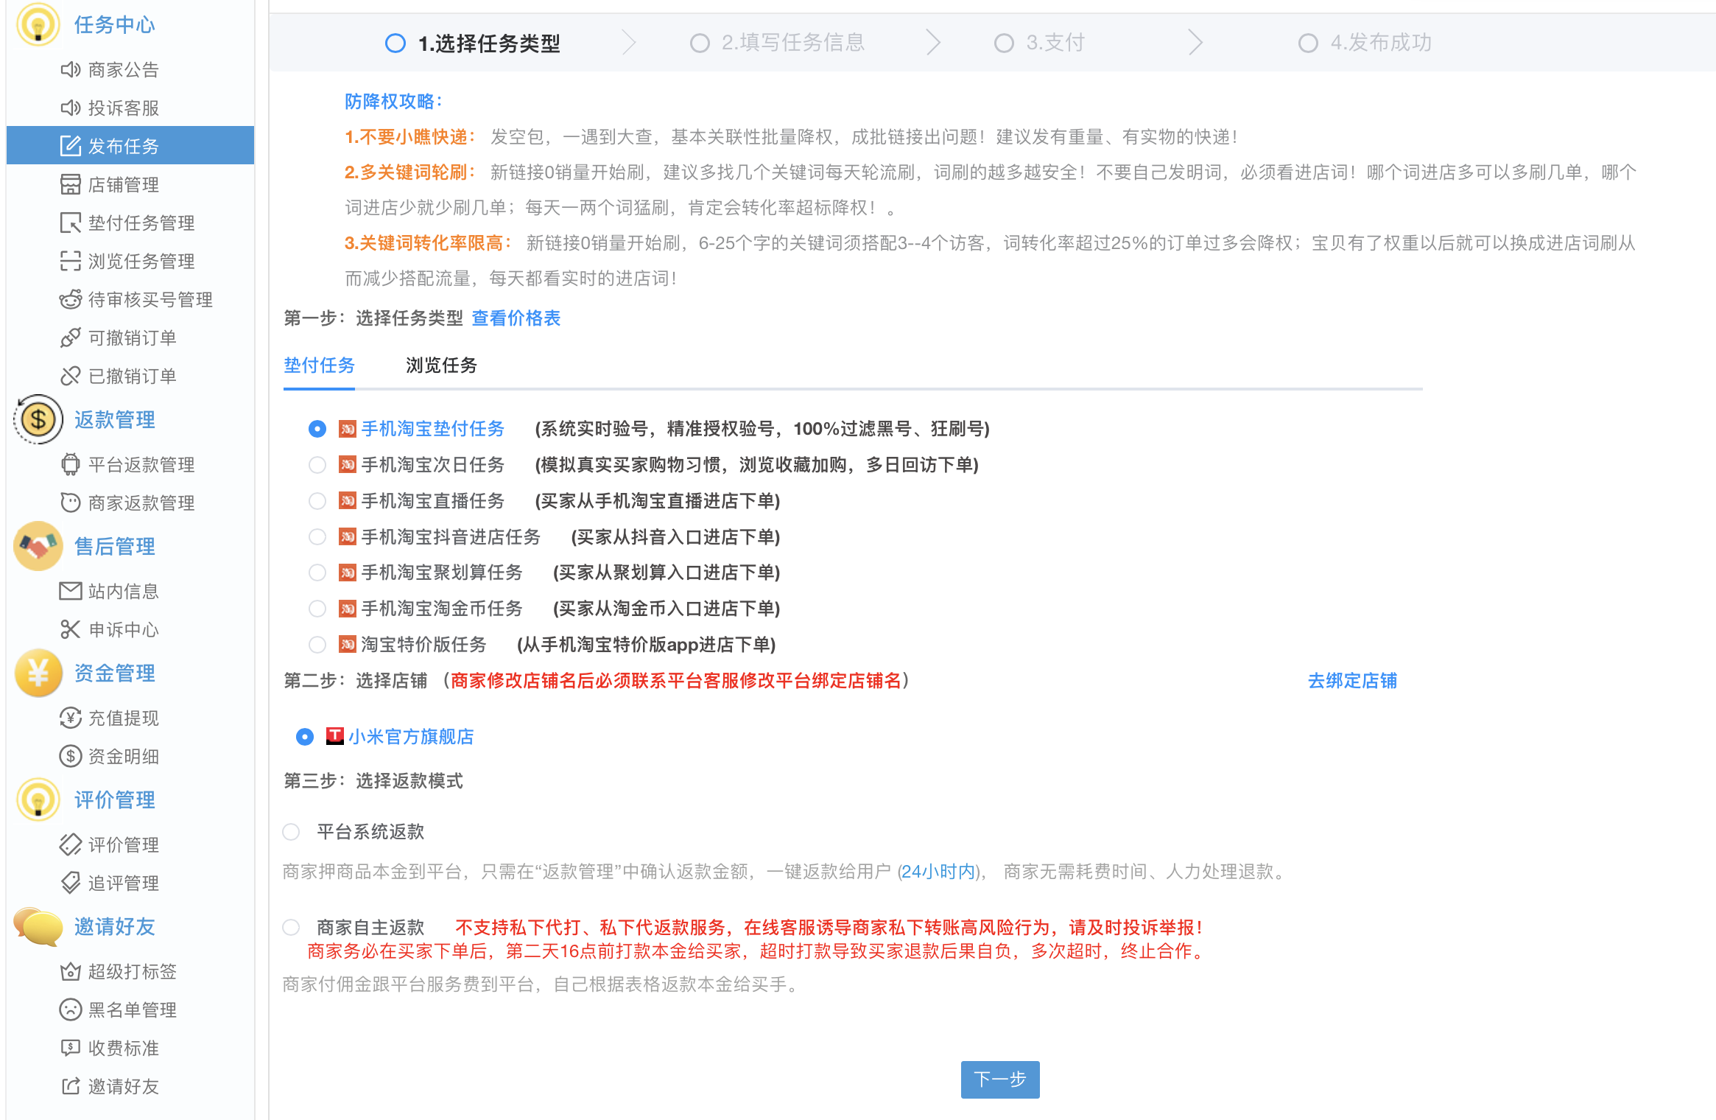Click the sad-face icon beside 黑名单管理
This screenshot has width=1716, height=1120.
coord(70,1009)
